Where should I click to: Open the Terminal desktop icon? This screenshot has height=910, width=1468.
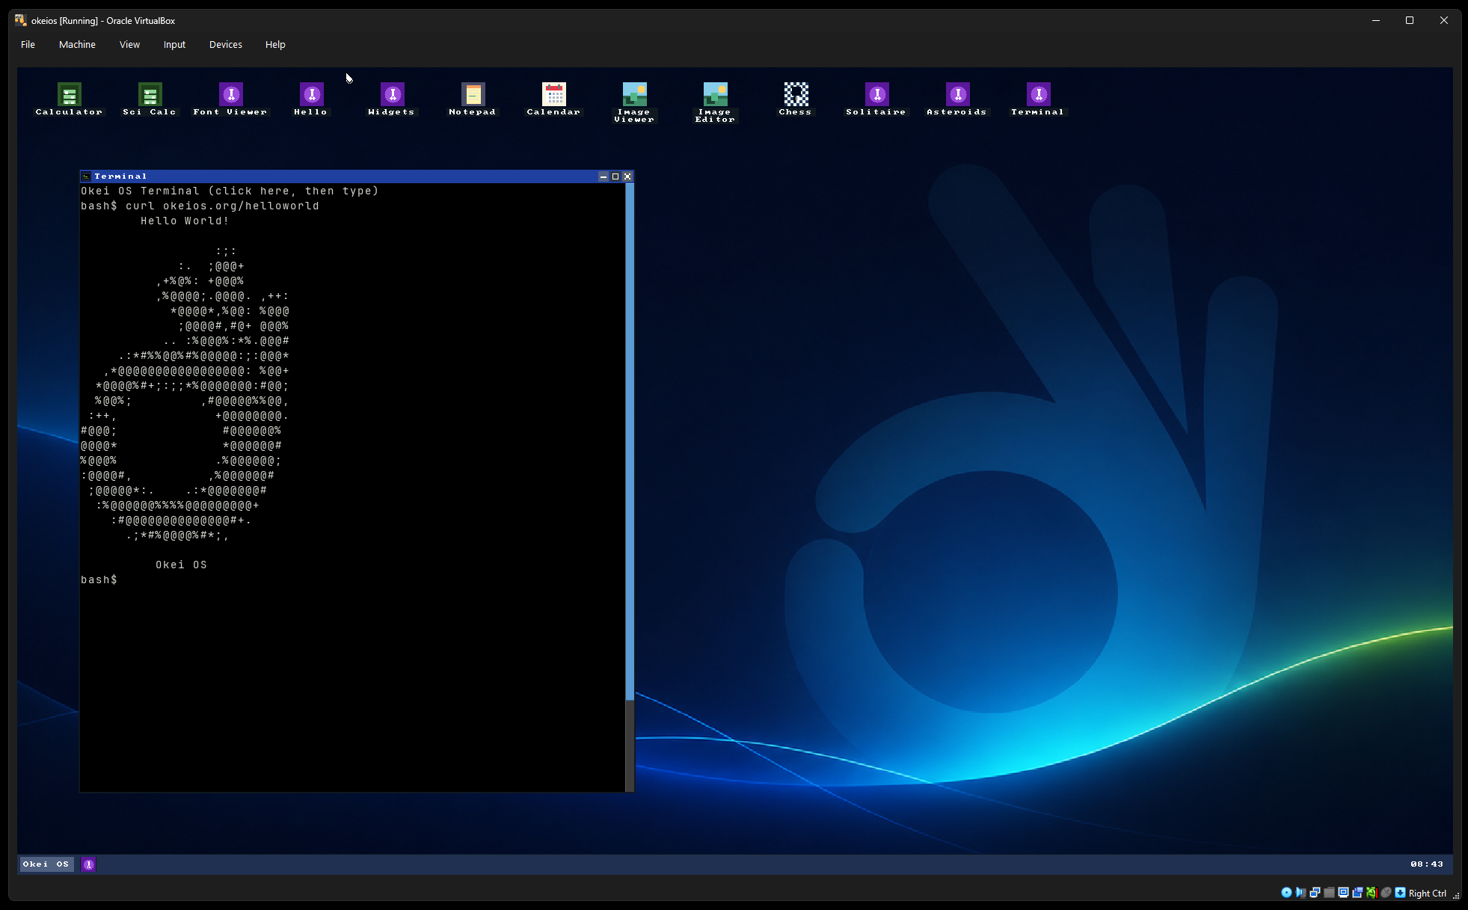click(x=1038, y=99)
